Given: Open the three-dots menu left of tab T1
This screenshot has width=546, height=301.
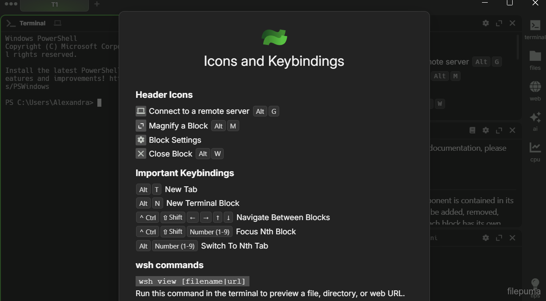Looking at the screenshot, I should (11, 4).
